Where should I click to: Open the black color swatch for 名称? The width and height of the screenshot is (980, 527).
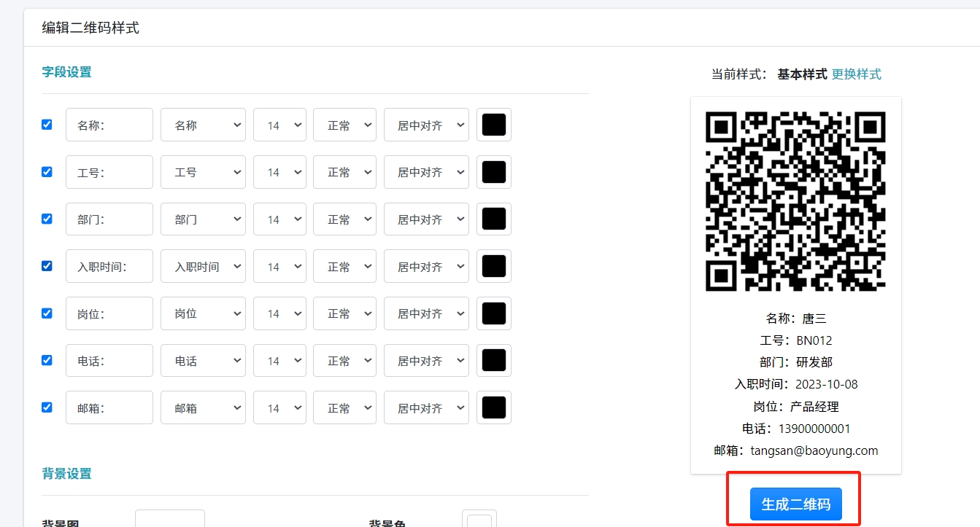(x=494, y=125)
